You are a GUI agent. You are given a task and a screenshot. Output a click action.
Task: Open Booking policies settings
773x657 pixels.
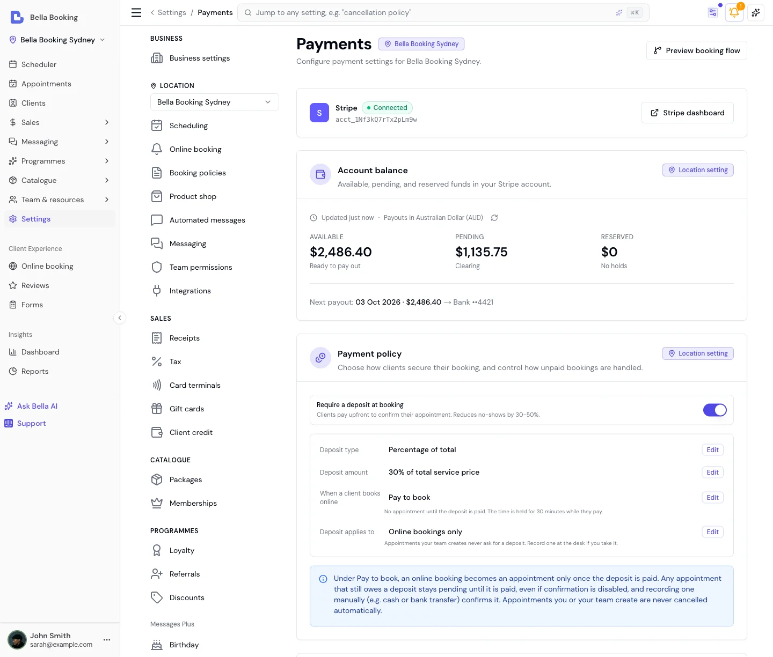point(215,173)
